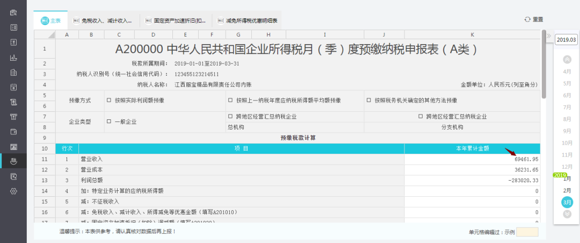Open the yen notebook icon in sidebar
Screen dimensions: 580x243
pyautogui.click(x=13, y=42)
